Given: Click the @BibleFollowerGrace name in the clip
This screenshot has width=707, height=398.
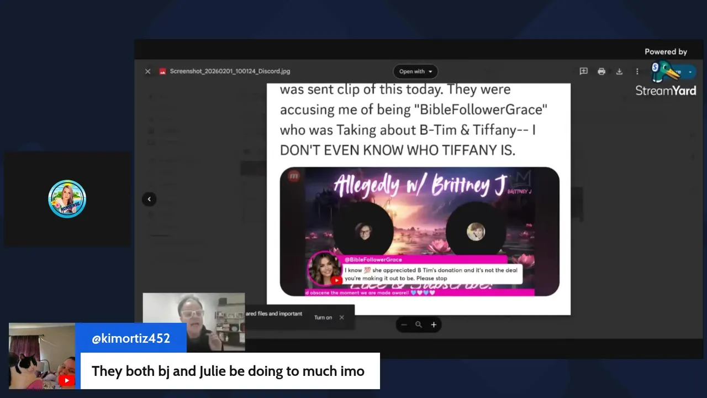Looking at the screenshot, I should coord(373,259).
